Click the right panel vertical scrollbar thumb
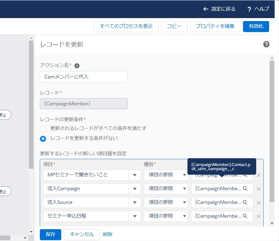 (272, 131)
